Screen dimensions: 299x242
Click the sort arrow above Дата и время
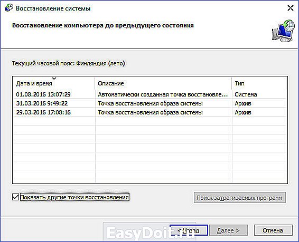tap(54, 79)
